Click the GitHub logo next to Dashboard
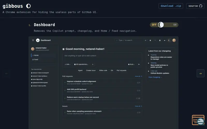 (x=38, y=40)
